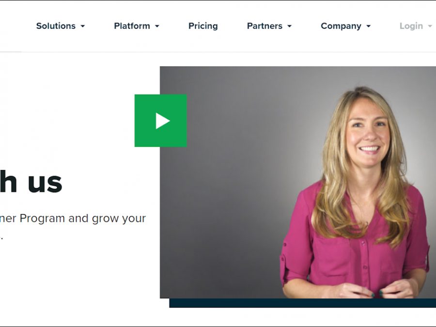This screenshot has width=436, height=327.
Task: Click the Login text link
Action: pyautogui.click(x=411, y=26)
